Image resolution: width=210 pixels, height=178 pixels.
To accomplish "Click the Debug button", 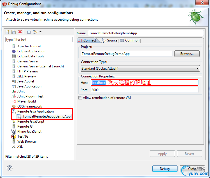I will [x=165, y=169].
